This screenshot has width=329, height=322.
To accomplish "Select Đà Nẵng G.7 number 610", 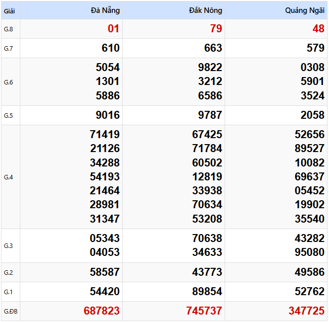I will 110,48.
